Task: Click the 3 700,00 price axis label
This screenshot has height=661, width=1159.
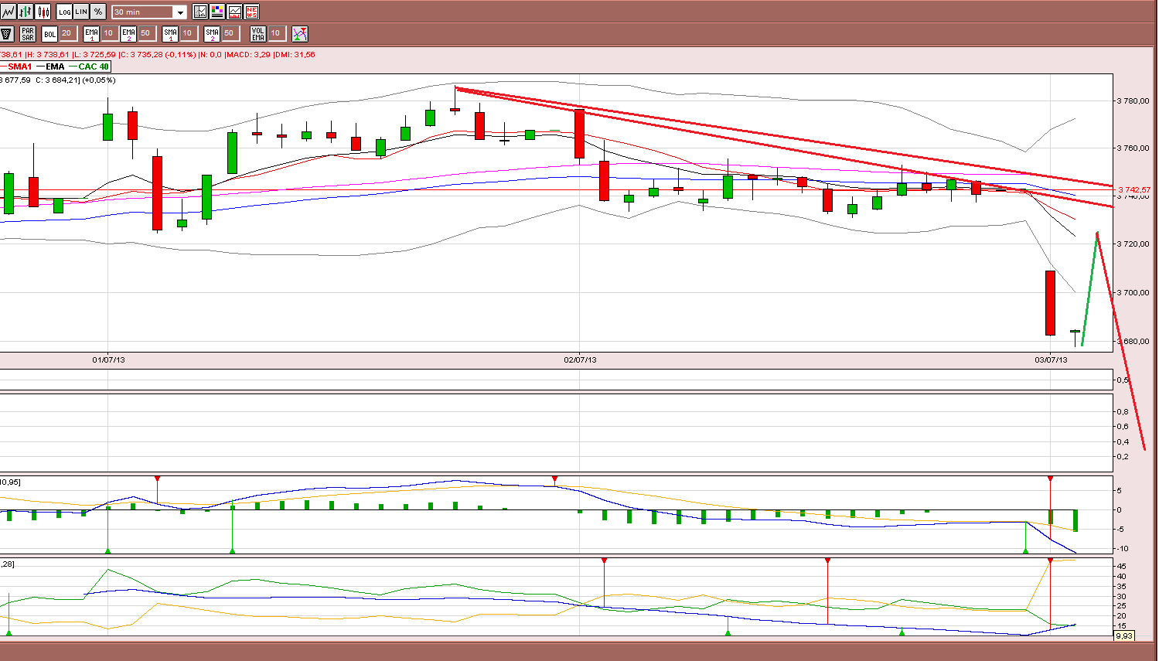Action: (x=1134, y=293)
